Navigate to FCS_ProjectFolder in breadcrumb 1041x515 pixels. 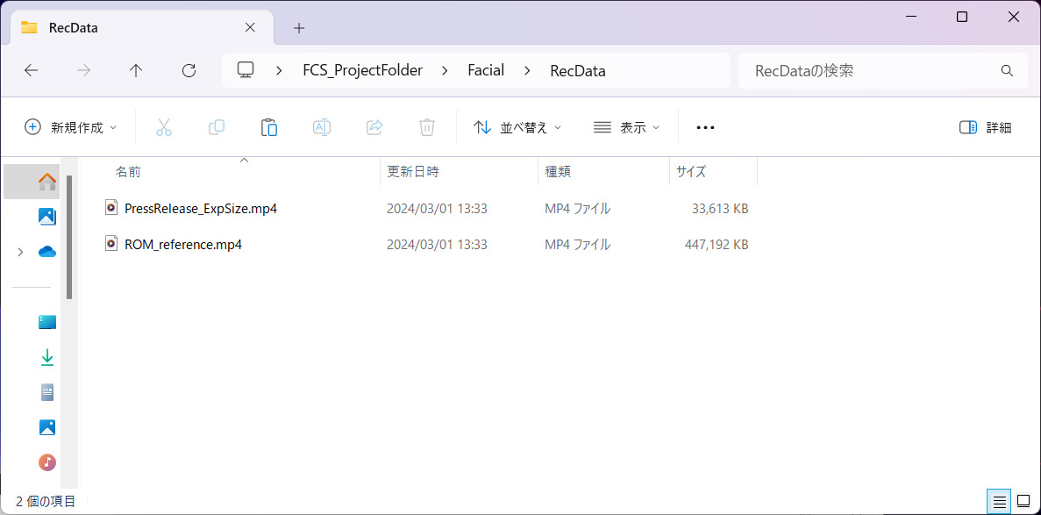[x=362, y=70]
